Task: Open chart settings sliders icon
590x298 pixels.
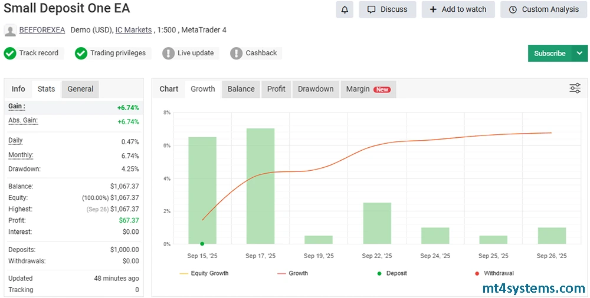Action: click(575, 88)
